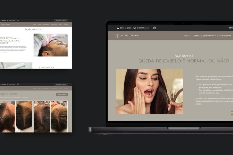Click the previous arrow on before-after carousel
Image resolution: width=233 pixels, height=155 pixels.
coord(2,118)
